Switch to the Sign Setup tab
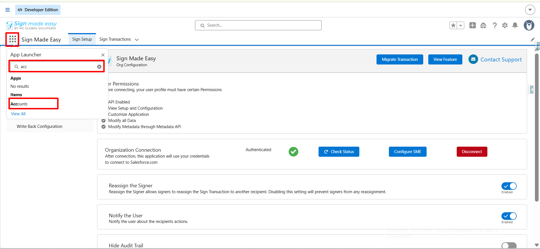This screenshot has width=540, height=249. [82, 39]
